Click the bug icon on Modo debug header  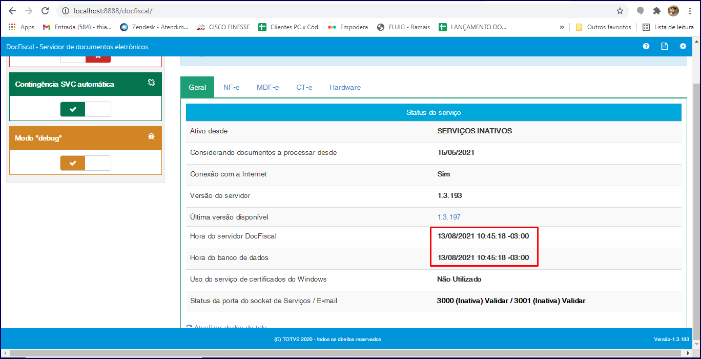point(151,136)
